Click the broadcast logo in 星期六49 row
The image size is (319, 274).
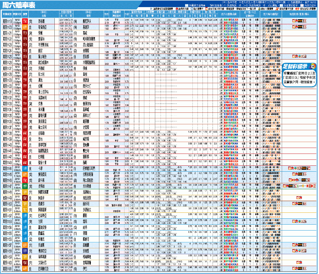[299, 198]
